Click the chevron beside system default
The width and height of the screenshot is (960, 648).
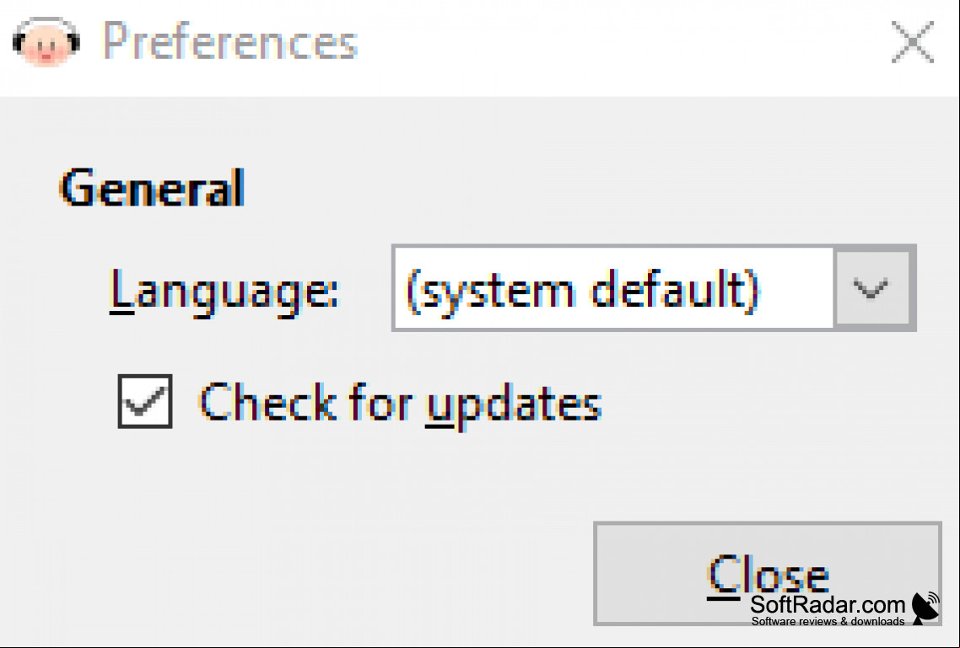click(871, 288)
